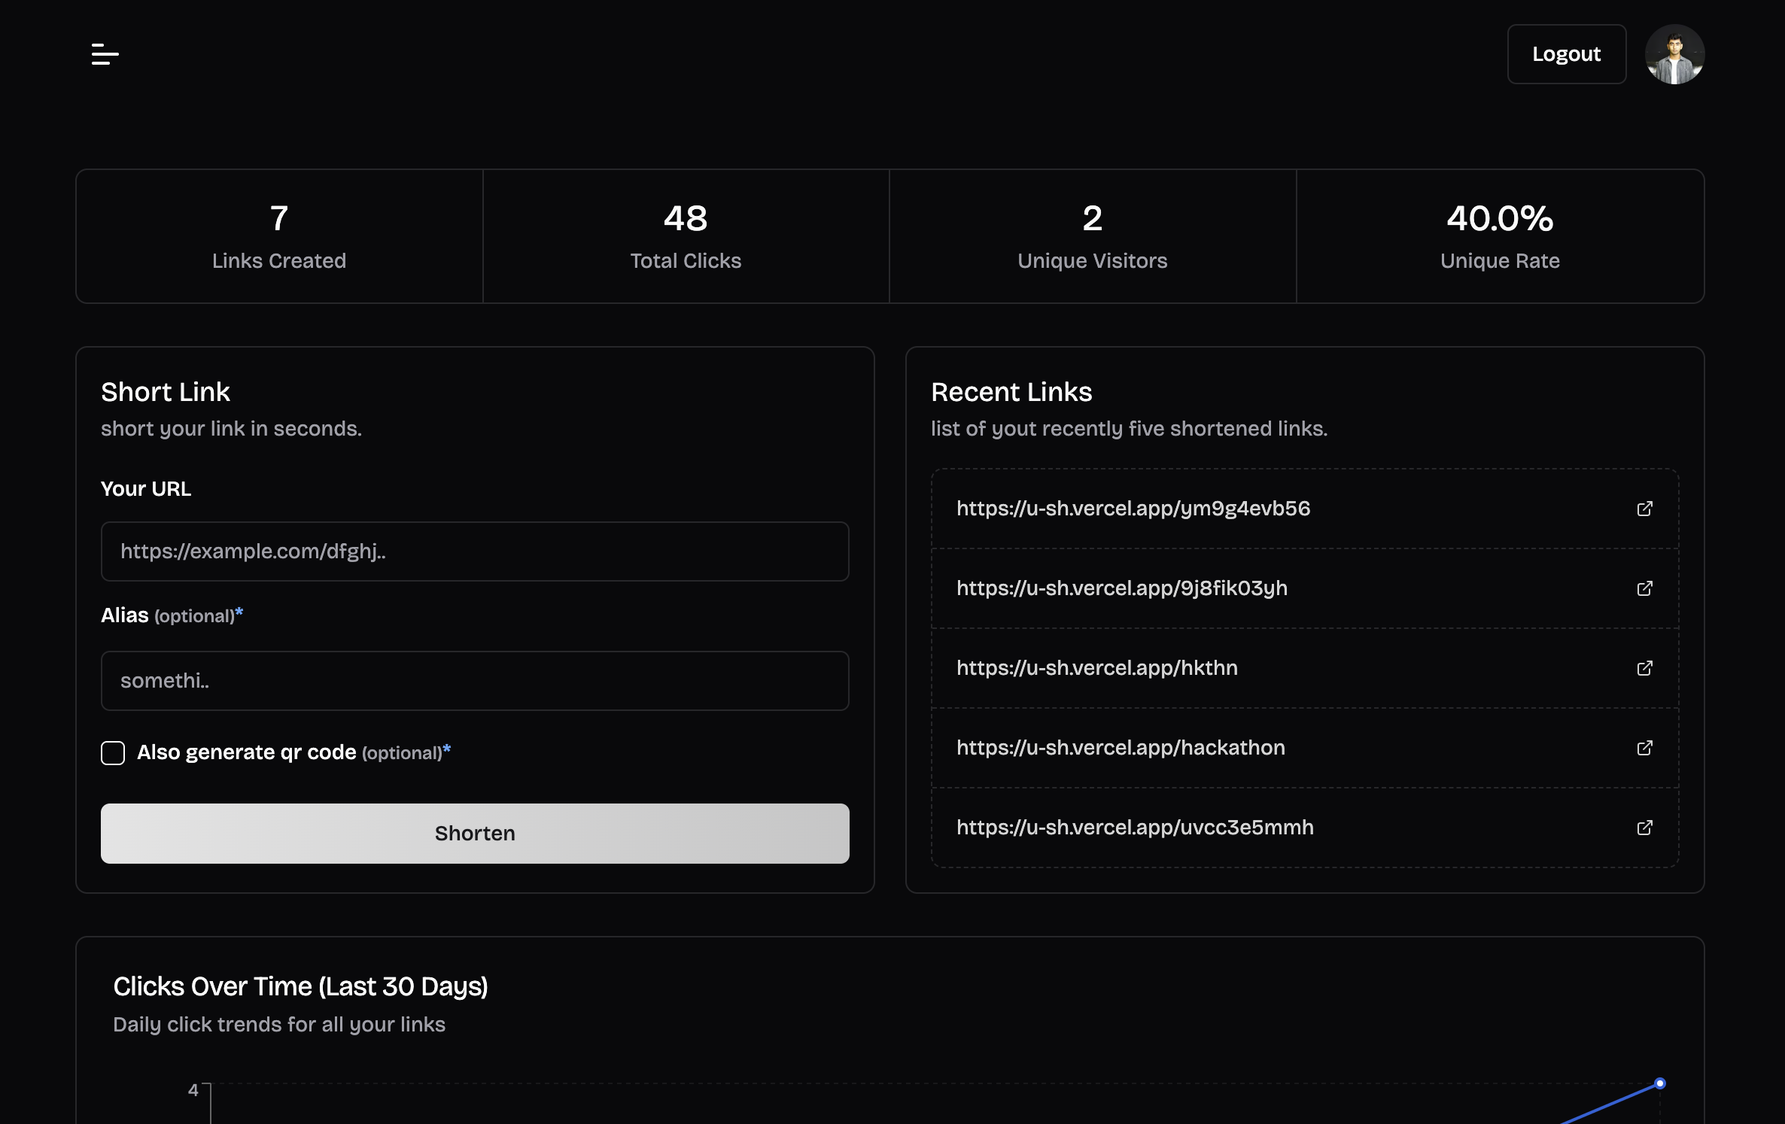Open the hamburger sidebar menu icon
This screenshot has width=1785, height=1124.
(x=105, y=54)
